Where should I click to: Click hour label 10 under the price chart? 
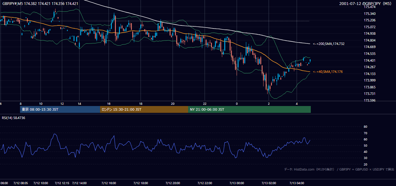(x=41, y=104)
